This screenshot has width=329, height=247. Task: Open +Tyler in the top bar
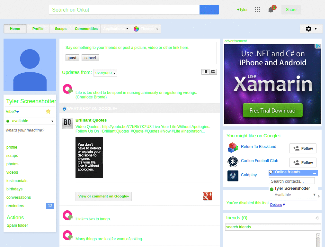point(242,10)
